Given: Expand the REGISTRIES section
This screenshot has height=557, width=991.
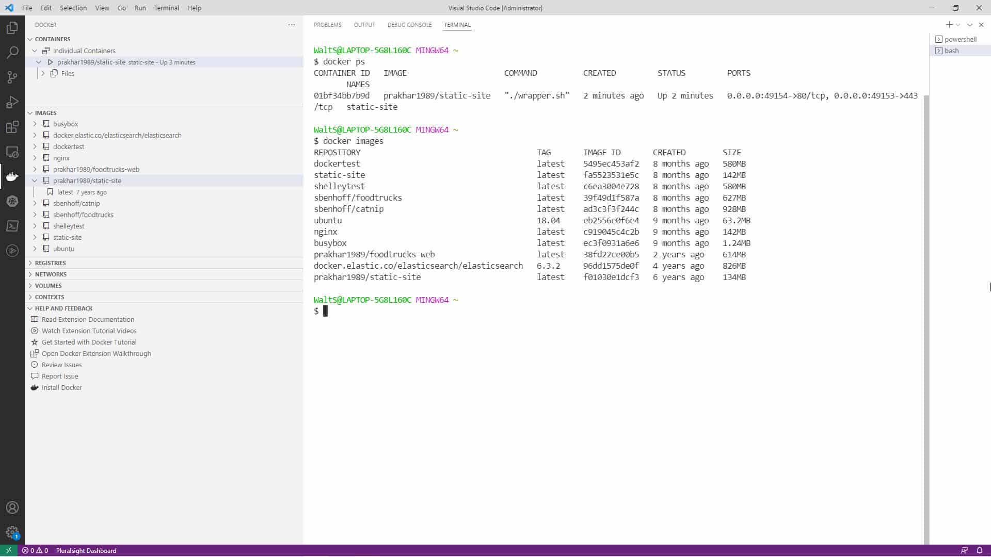Looking at the screenshot, I should [31, 263].
